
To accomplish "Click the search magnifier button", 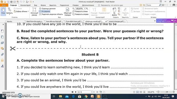I will point(160,5).
